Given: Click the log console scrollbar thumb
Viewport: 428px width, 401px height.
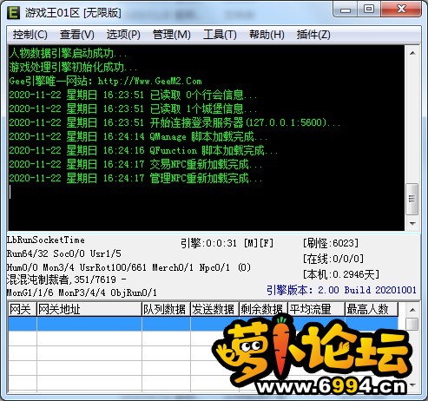Looking at the screenshot, I should [412, 199].
